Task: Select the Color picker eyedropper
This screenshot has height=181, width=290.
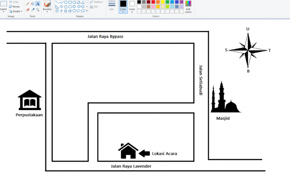Action: coord(33,10)
